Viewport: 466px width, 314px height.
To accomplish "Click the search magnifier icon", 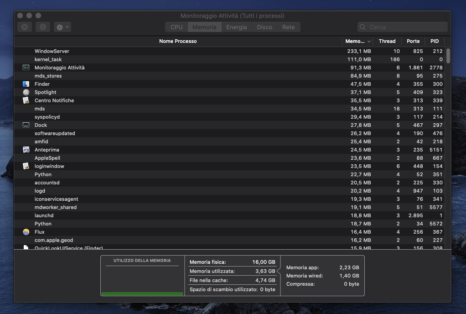I will click(x=362, y=27).
